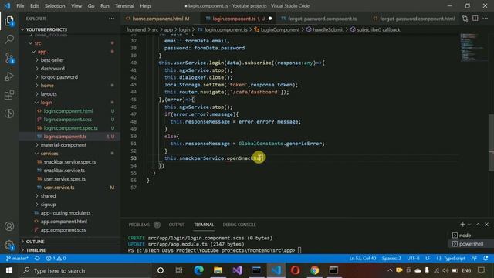
Task: Close the terminal panel
Action: 487,225
